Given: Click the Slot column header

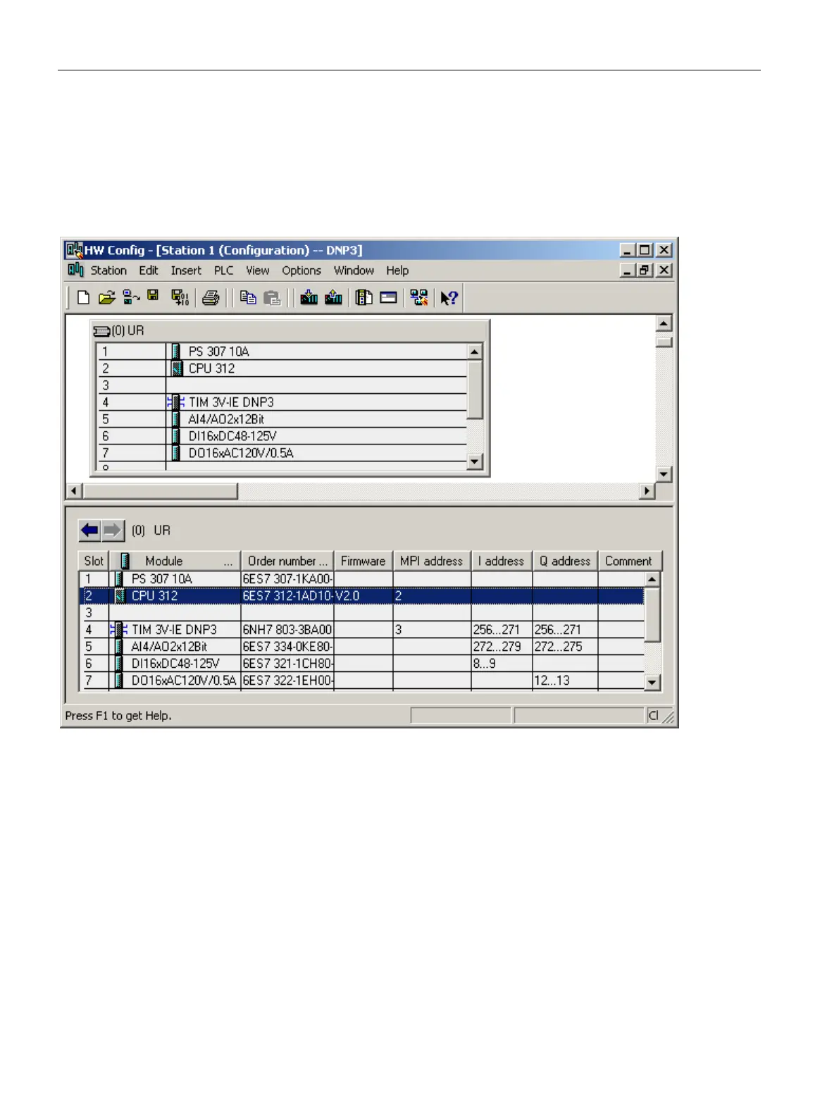Looking at the screenshot, I should pyautogui.click(x=94, y=561).
